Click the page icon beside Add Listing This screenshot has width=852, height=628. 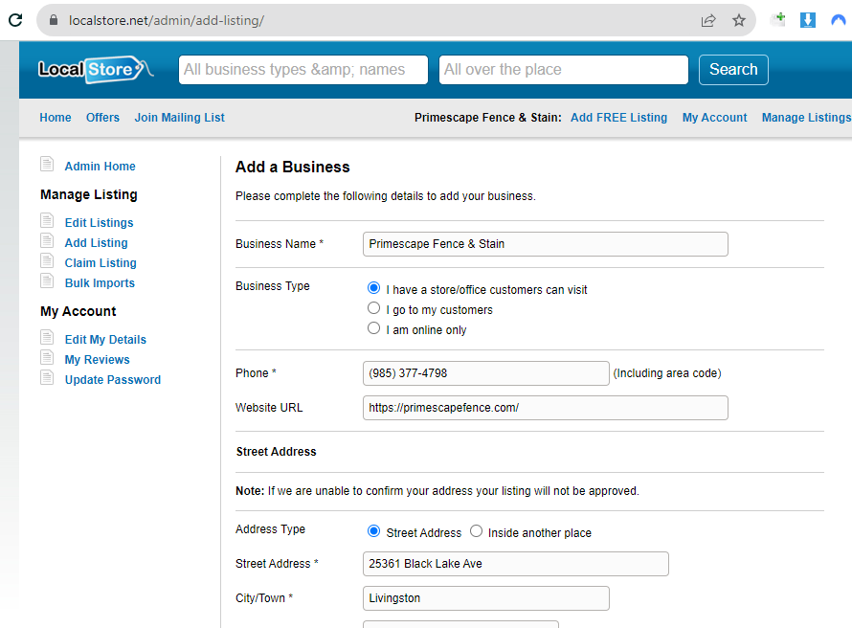[47, 240]
